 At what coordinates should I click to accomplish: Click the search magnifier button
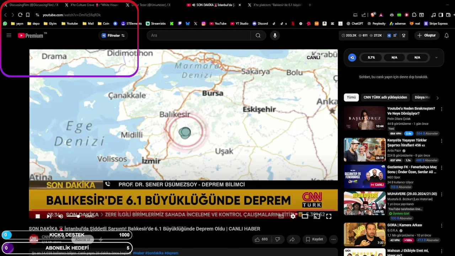pos(258,36)
